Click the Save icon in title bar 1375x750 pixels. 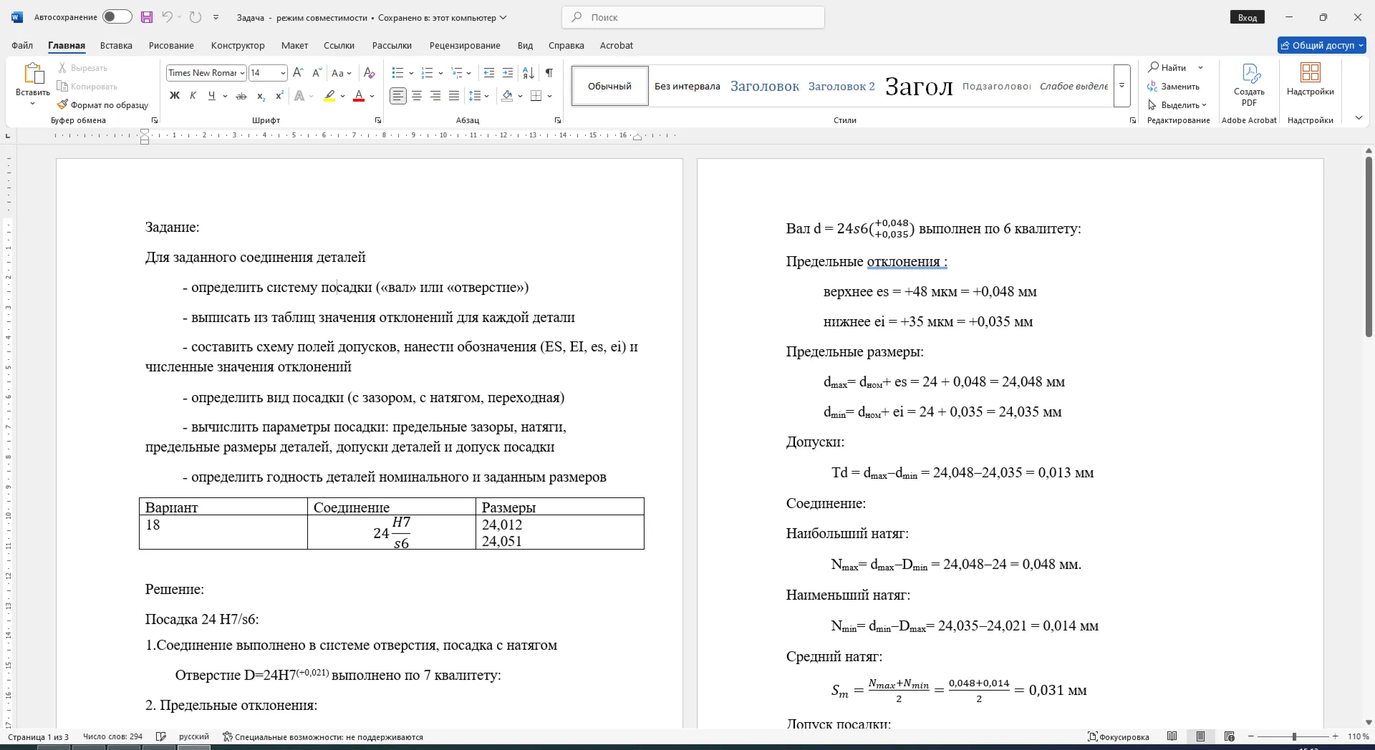147,17
